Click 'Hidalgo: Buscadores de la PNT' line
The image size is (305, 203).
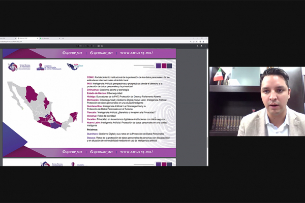coord(124,96)
